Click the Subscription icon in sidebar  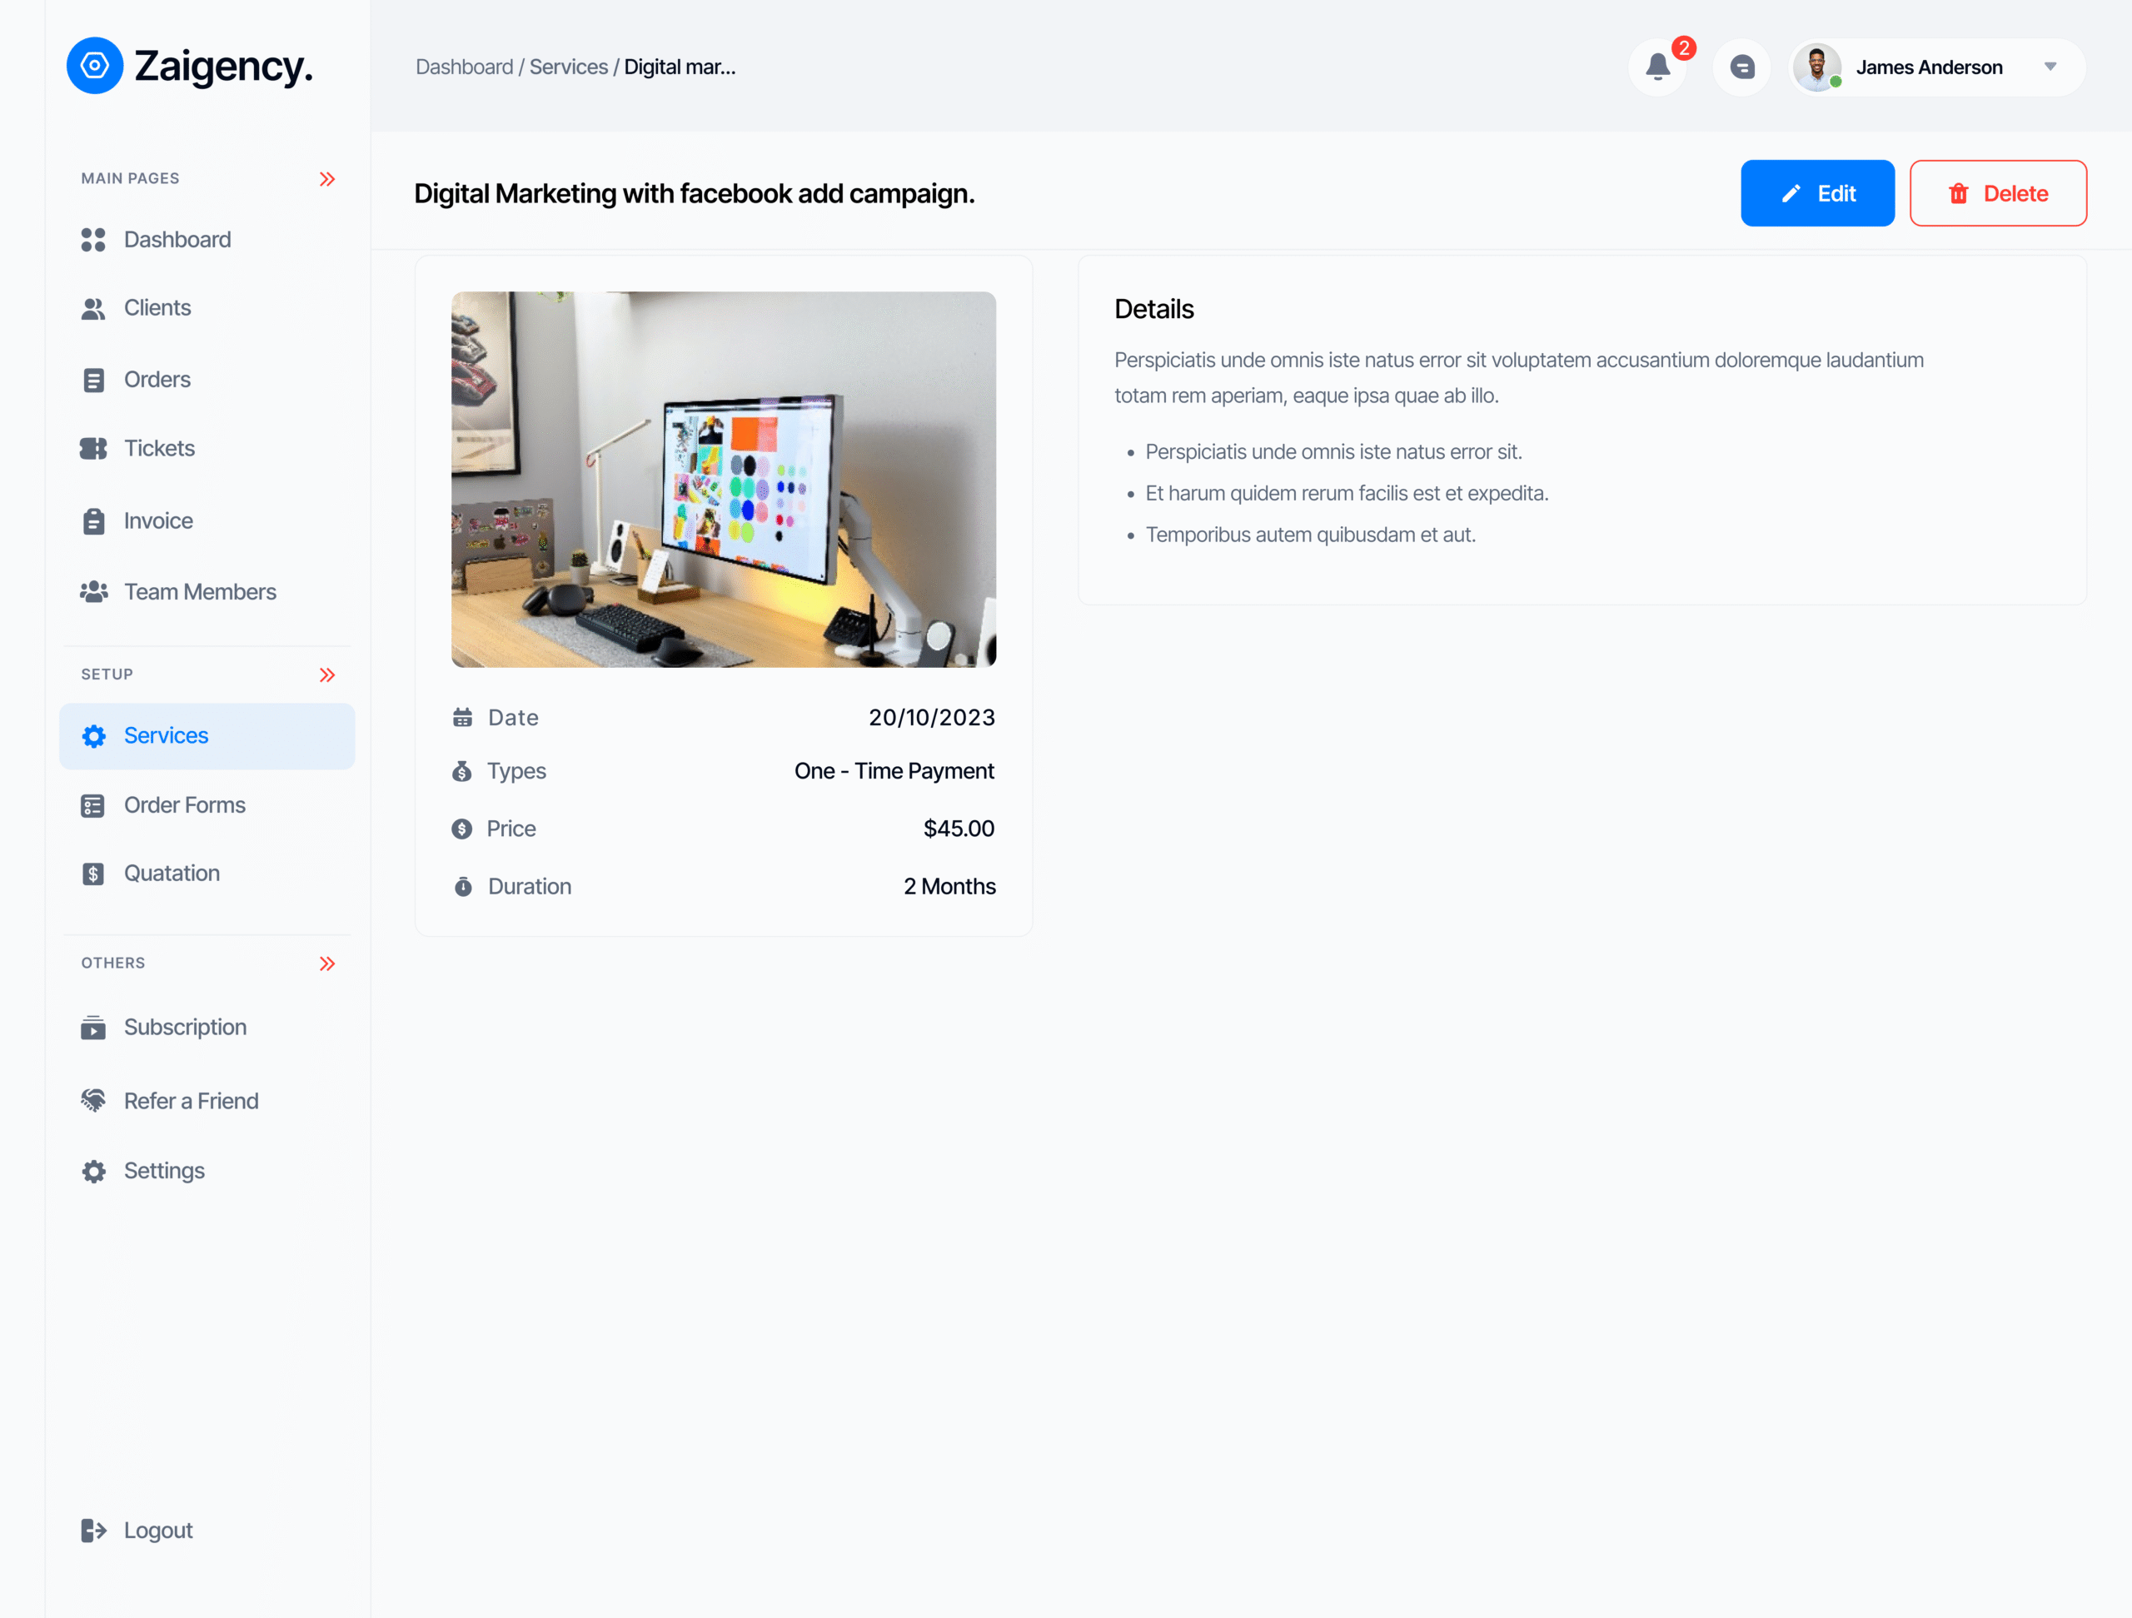[93, 1028]
